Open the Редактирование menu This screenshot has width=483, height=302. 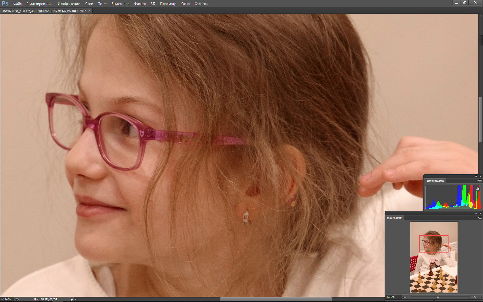39,4
